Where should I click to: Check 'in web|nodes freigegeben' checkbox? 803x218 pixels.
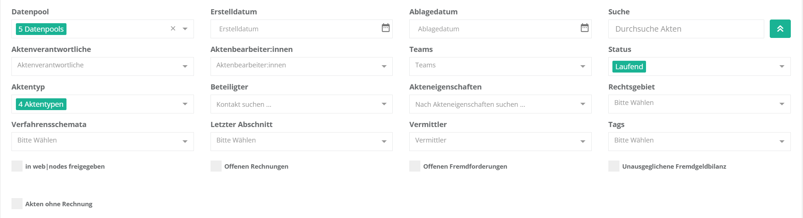[17, 166]
